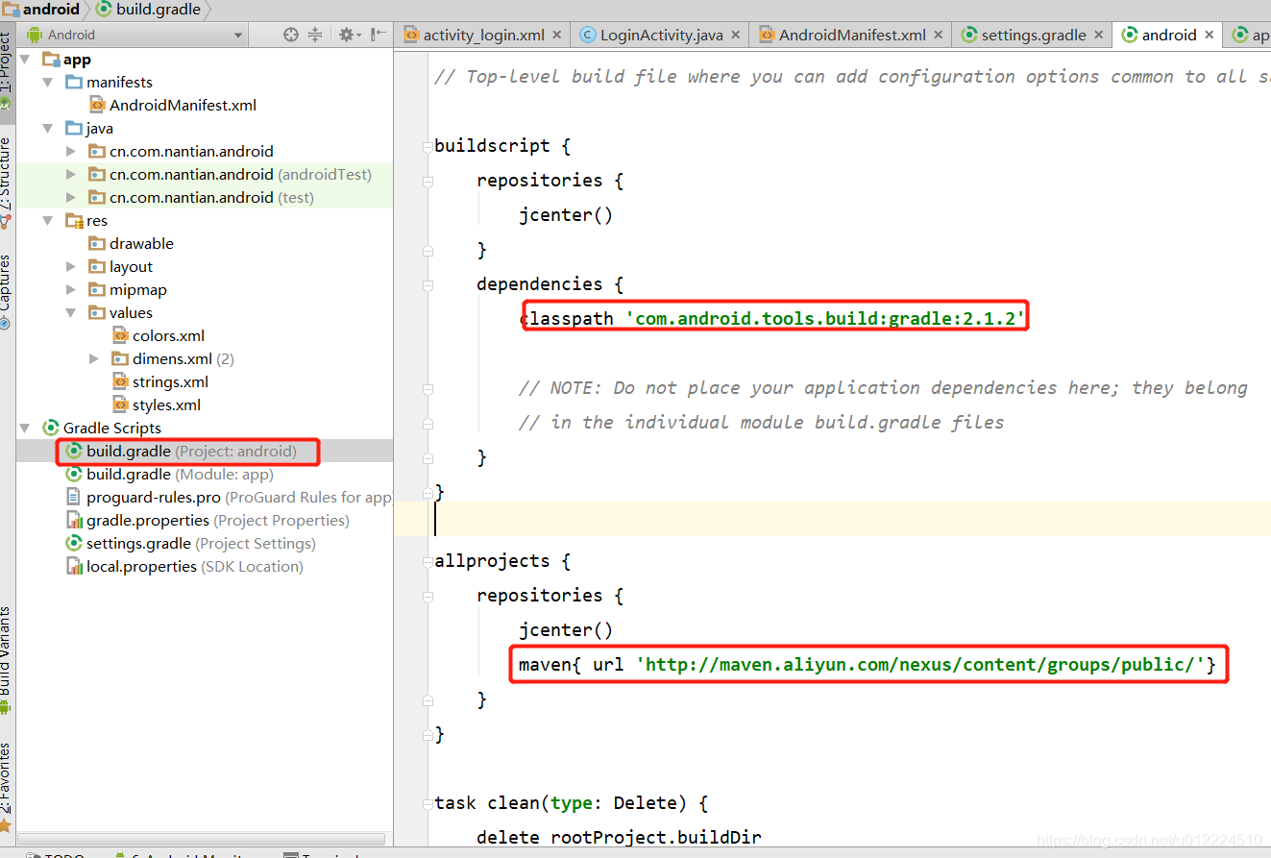This screenshot has width=1271, height=858.
Task: Close the AndroidManifest.xml tab
Action: click(940, 35)
